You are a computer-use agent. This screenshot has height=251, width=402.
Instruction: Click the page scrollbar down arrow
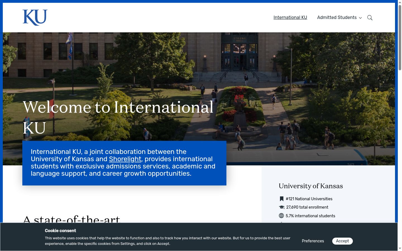pyautogui.click(x=400, y=248)
